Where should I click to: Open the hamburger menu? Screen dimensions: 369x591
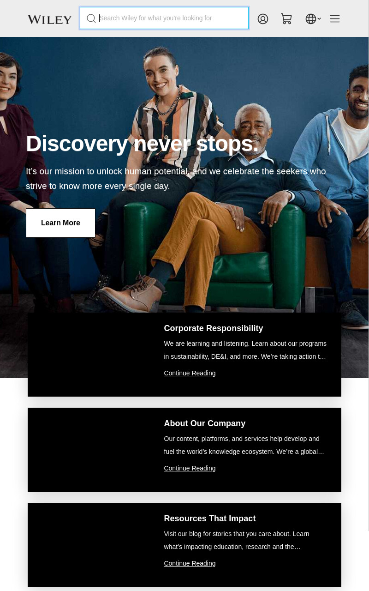click(335, 18)
